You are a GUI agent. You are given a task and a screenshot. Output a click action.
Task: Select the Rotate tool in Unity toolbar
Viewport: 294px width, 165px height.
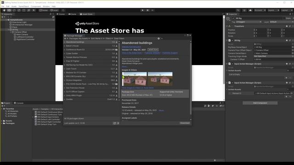[x=14, y=10]
